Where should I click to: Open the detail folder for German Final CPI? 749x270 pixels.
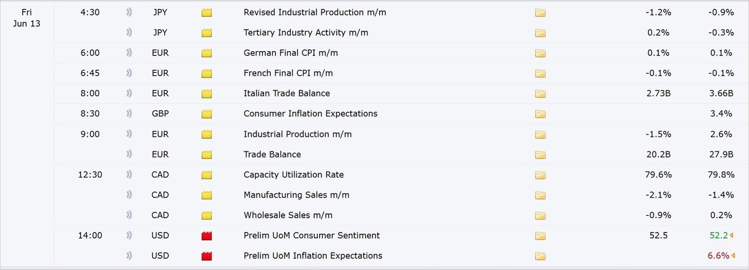[x=541, y=53]
